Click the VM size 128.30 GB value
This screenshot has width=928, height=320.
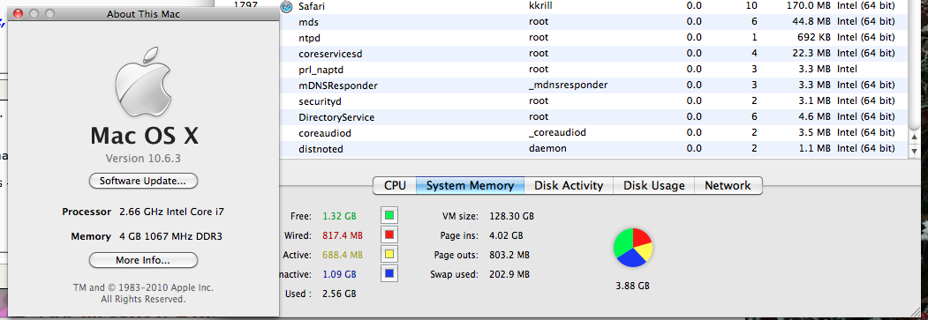(511, 215)
